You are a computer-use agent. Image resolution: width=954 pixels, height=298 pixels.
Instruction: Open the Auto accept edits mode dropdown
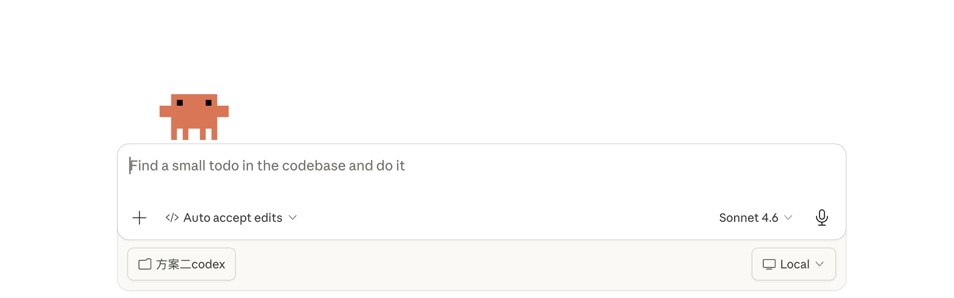point(231,218)
